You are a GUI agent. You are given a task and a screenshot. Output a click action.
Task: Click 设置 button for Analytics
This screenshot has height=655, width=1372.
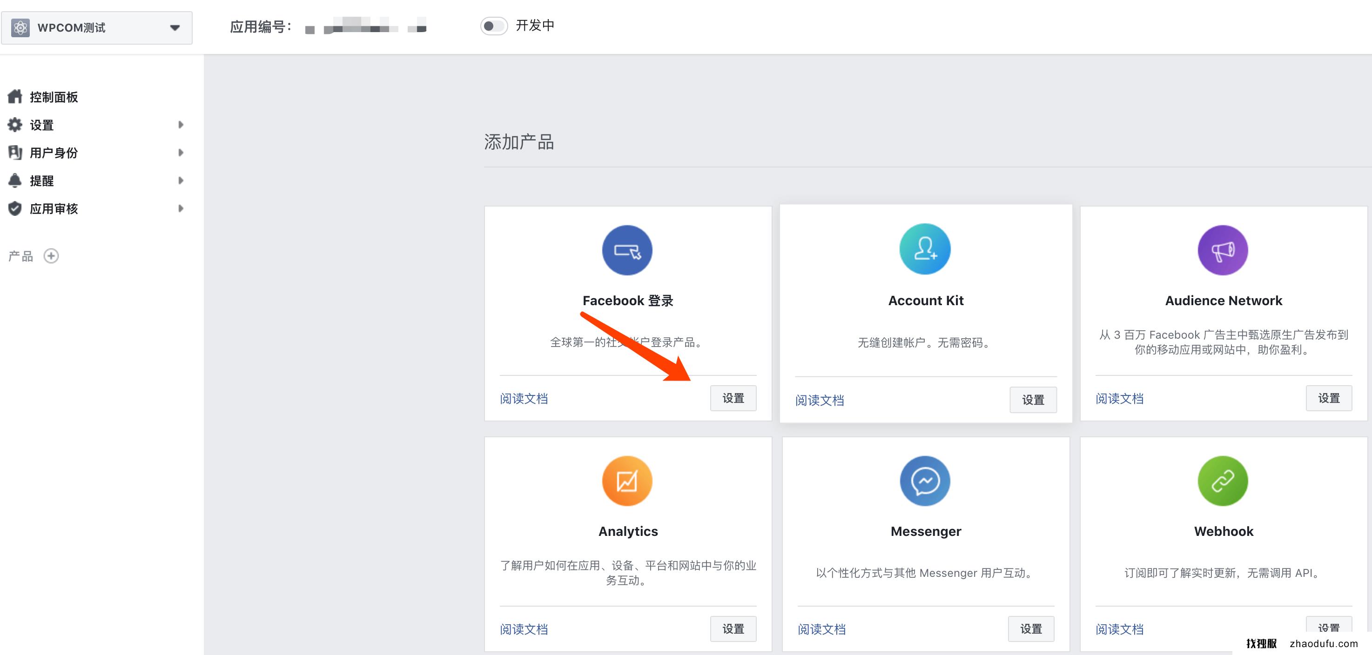[733, 628]
